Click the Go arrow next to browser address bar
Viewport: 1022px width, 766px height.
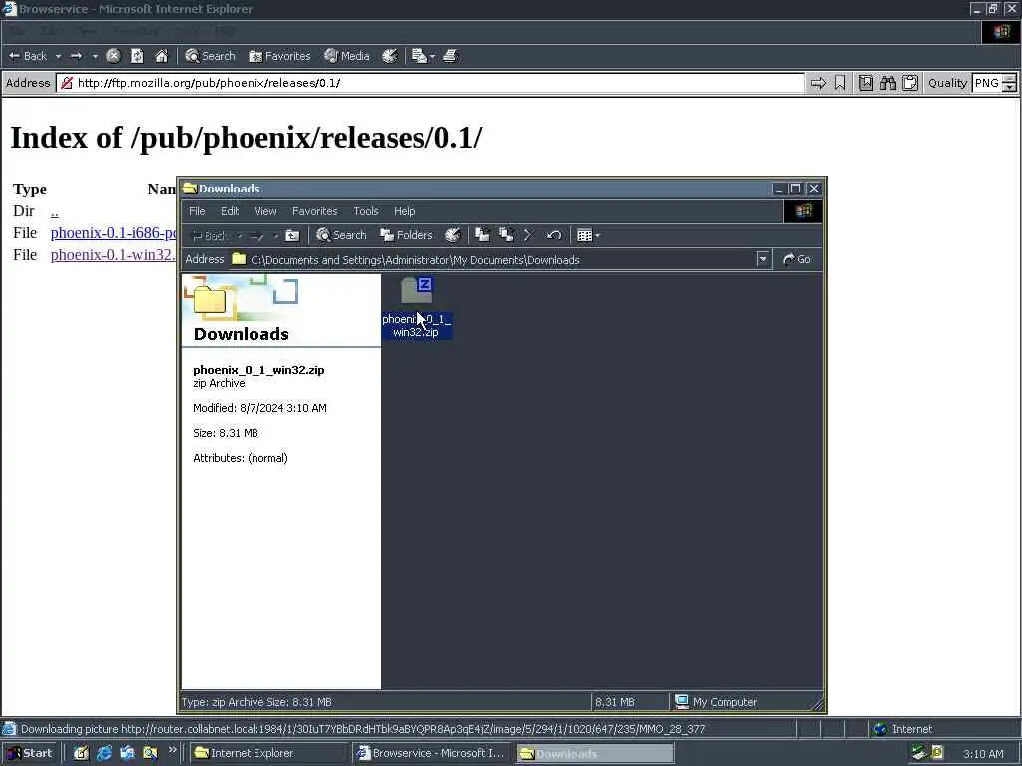click(818, 83)
